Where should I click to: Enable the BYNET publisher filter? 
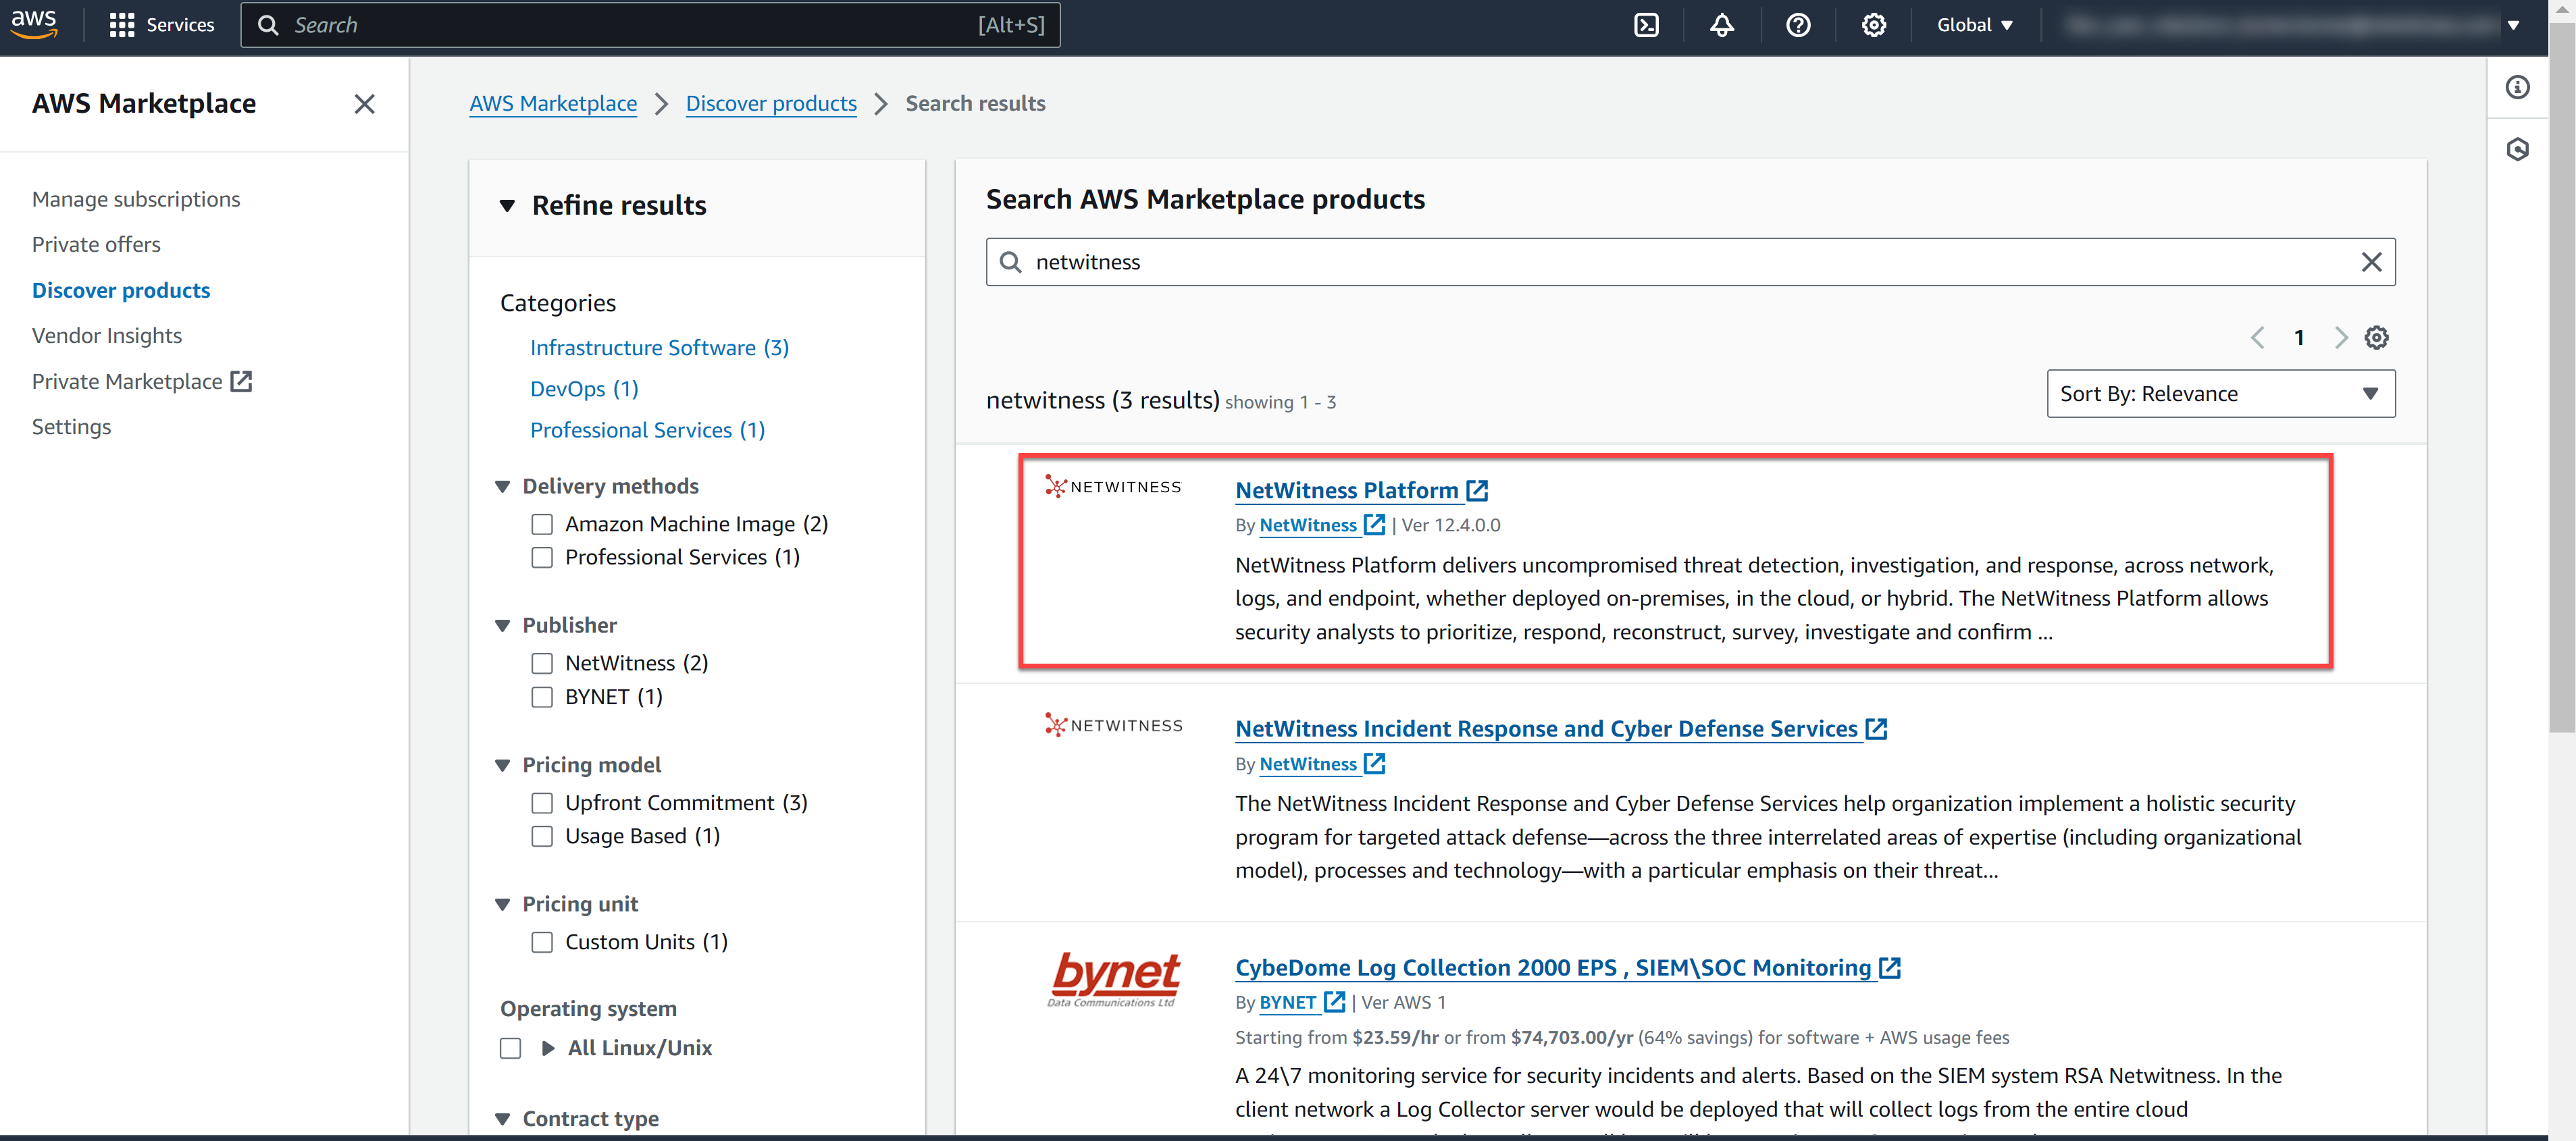542,697
